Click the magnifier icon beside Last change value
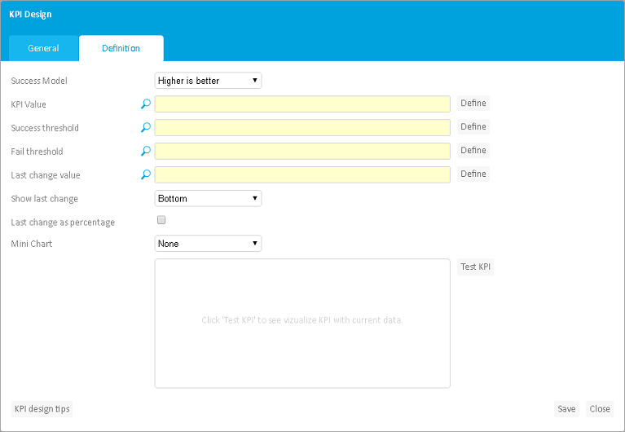625x432 pixels. coord(146,175)
